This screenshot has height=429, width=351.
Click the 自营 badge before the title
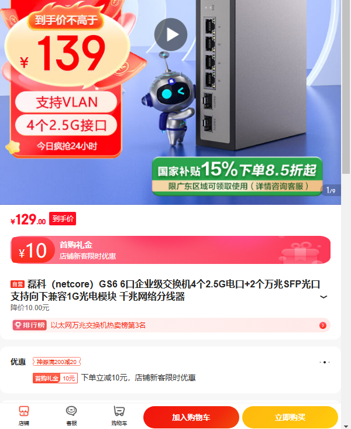[x=18, y=284]
